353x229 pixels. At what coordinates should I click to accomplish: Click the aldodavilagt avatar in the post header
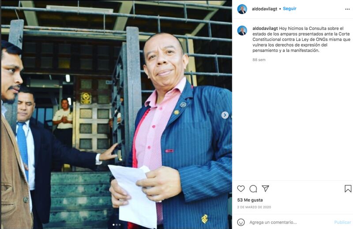click(x=242, y=9)
